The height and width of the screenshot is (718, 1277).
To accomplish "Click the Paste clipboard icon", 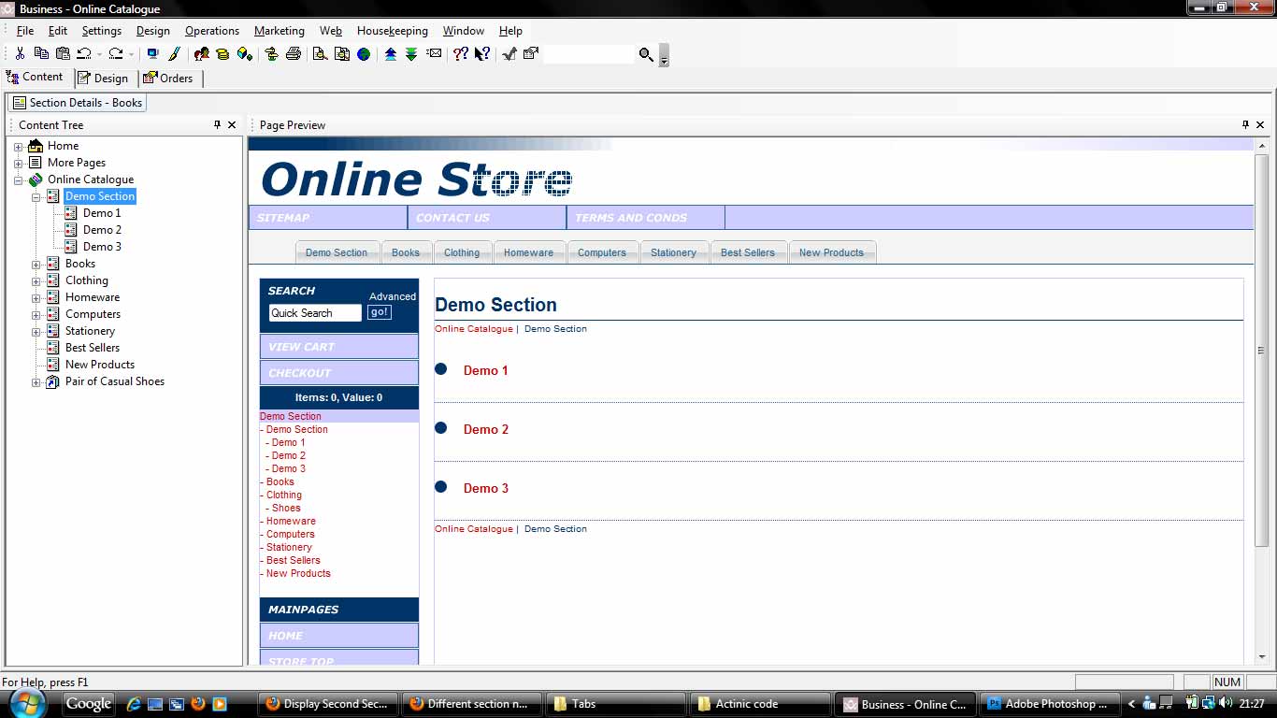I will coord(63,54).
